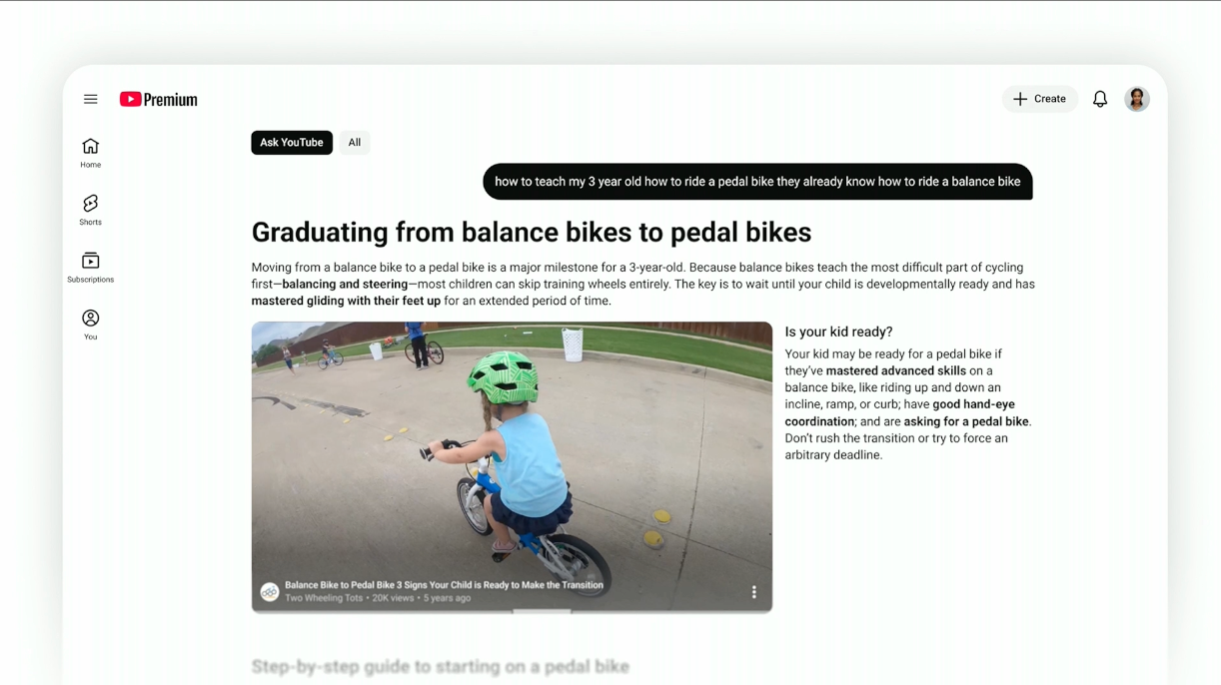
Task: Open the account profile avatar
Action: [1137, 99]
